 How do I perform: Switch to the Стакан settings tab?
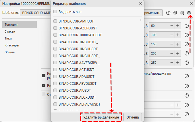20,31
